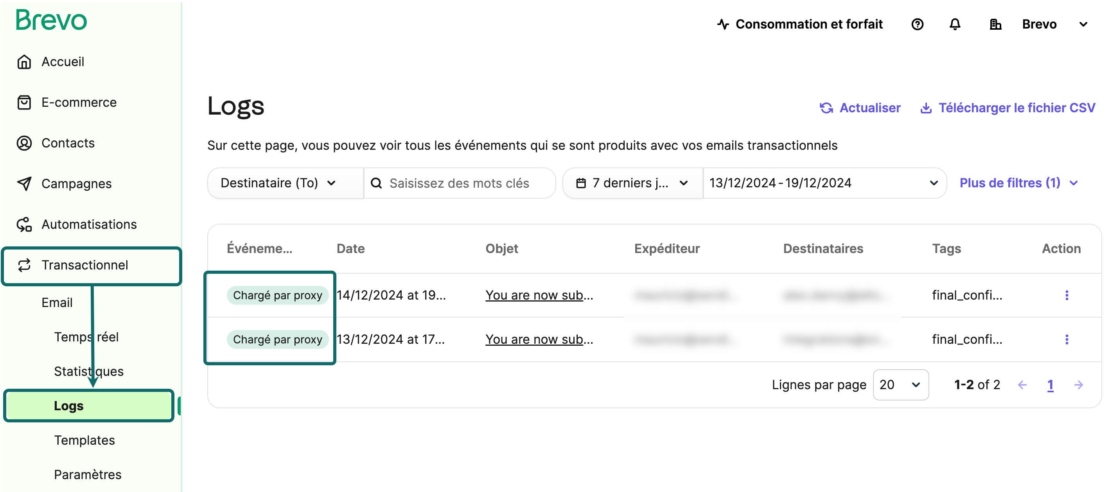The height and width of the screenshot is (492, 1110).
Task: Open actions menu for 14/12/2024 row
Action: pyautogui.click(x=1067, y=295)
